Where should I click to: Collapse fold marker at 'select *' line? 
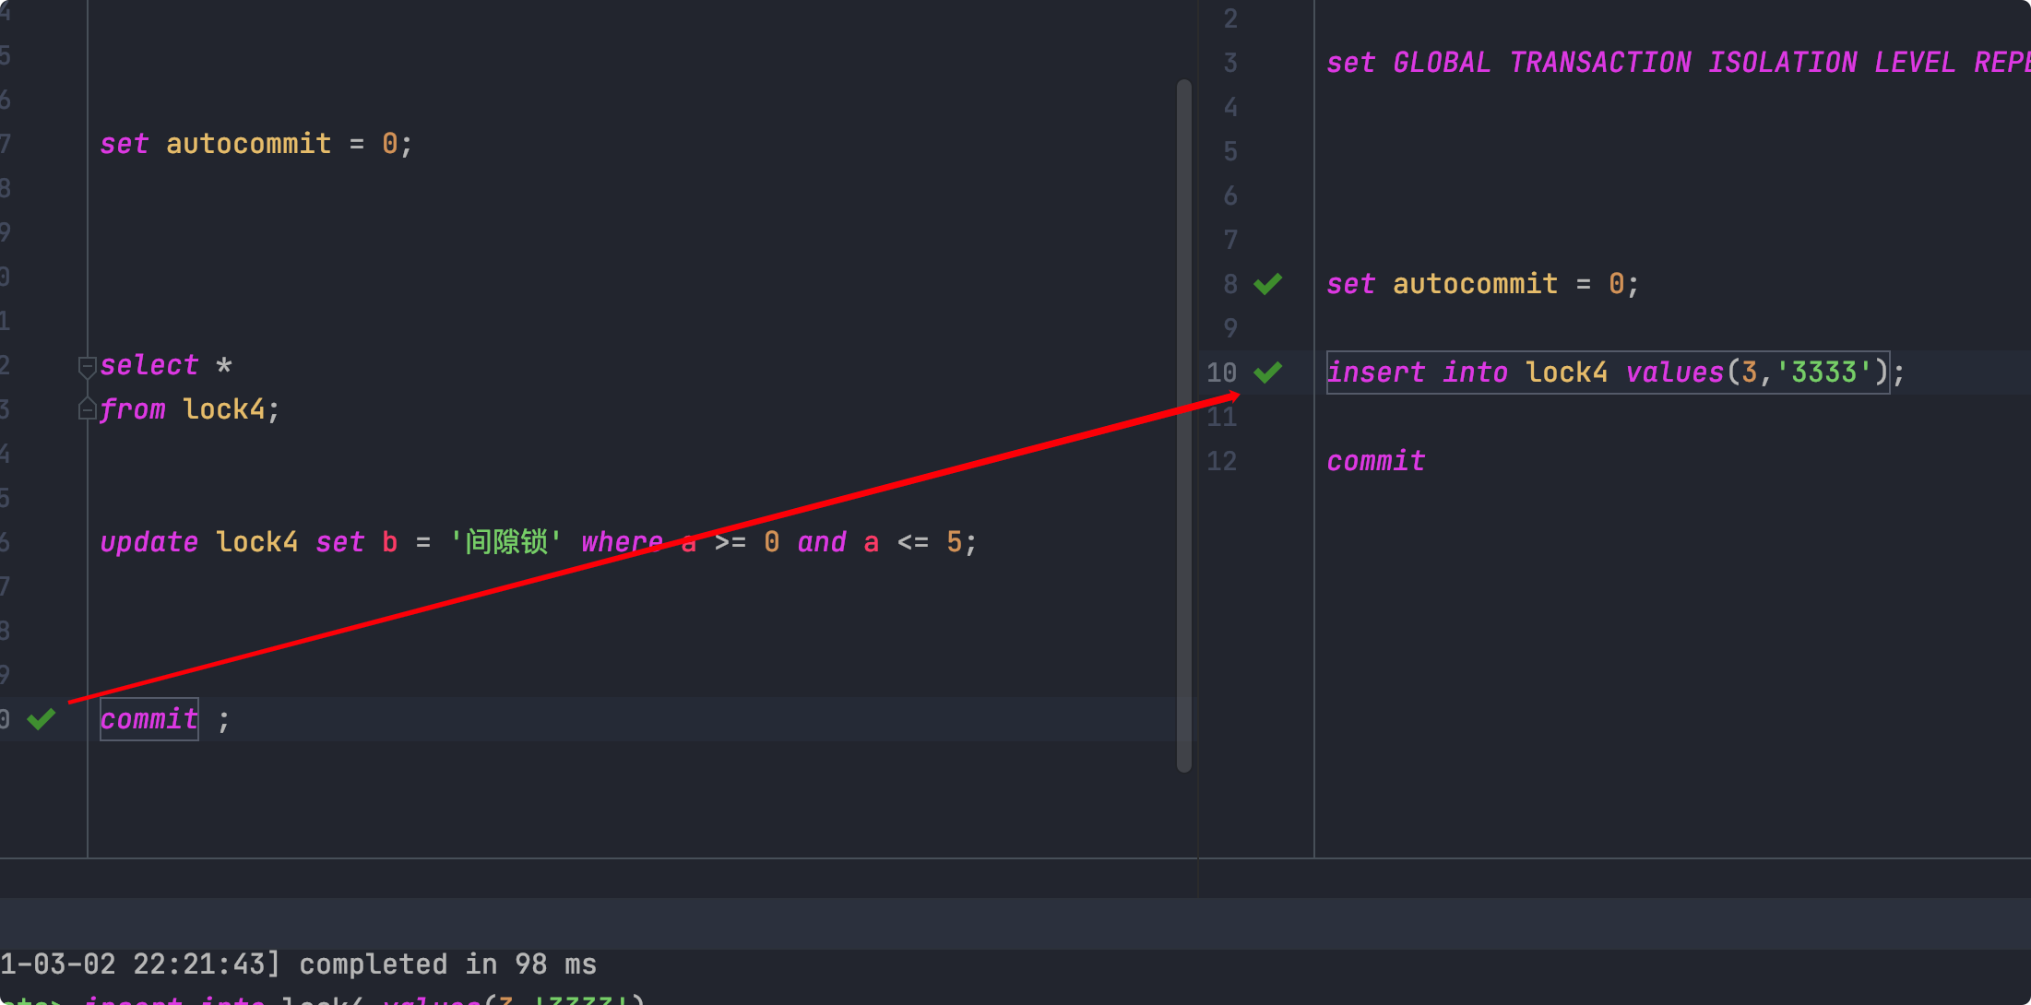[x=87, y=366]
